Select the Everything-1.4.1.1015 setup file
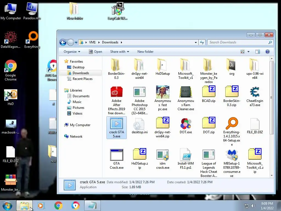The image size is (281, 211). coord(232,132)
